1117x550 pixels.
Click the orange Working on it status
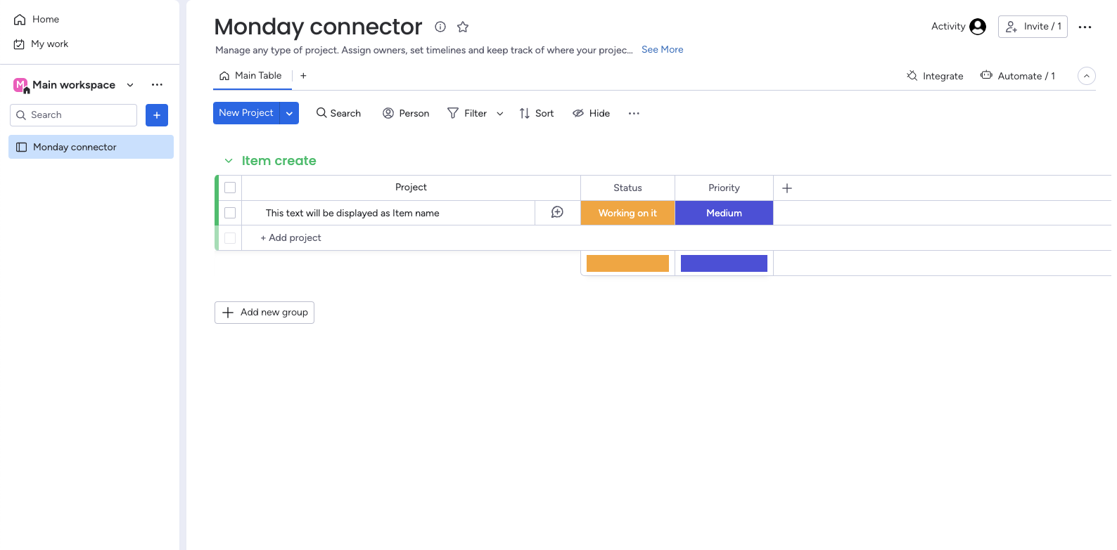point(627,213)
